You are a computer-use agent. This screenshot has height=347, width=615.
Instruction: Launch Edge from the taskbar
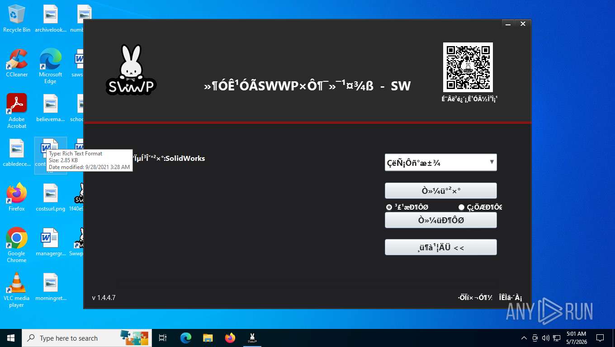coord(185,338)
